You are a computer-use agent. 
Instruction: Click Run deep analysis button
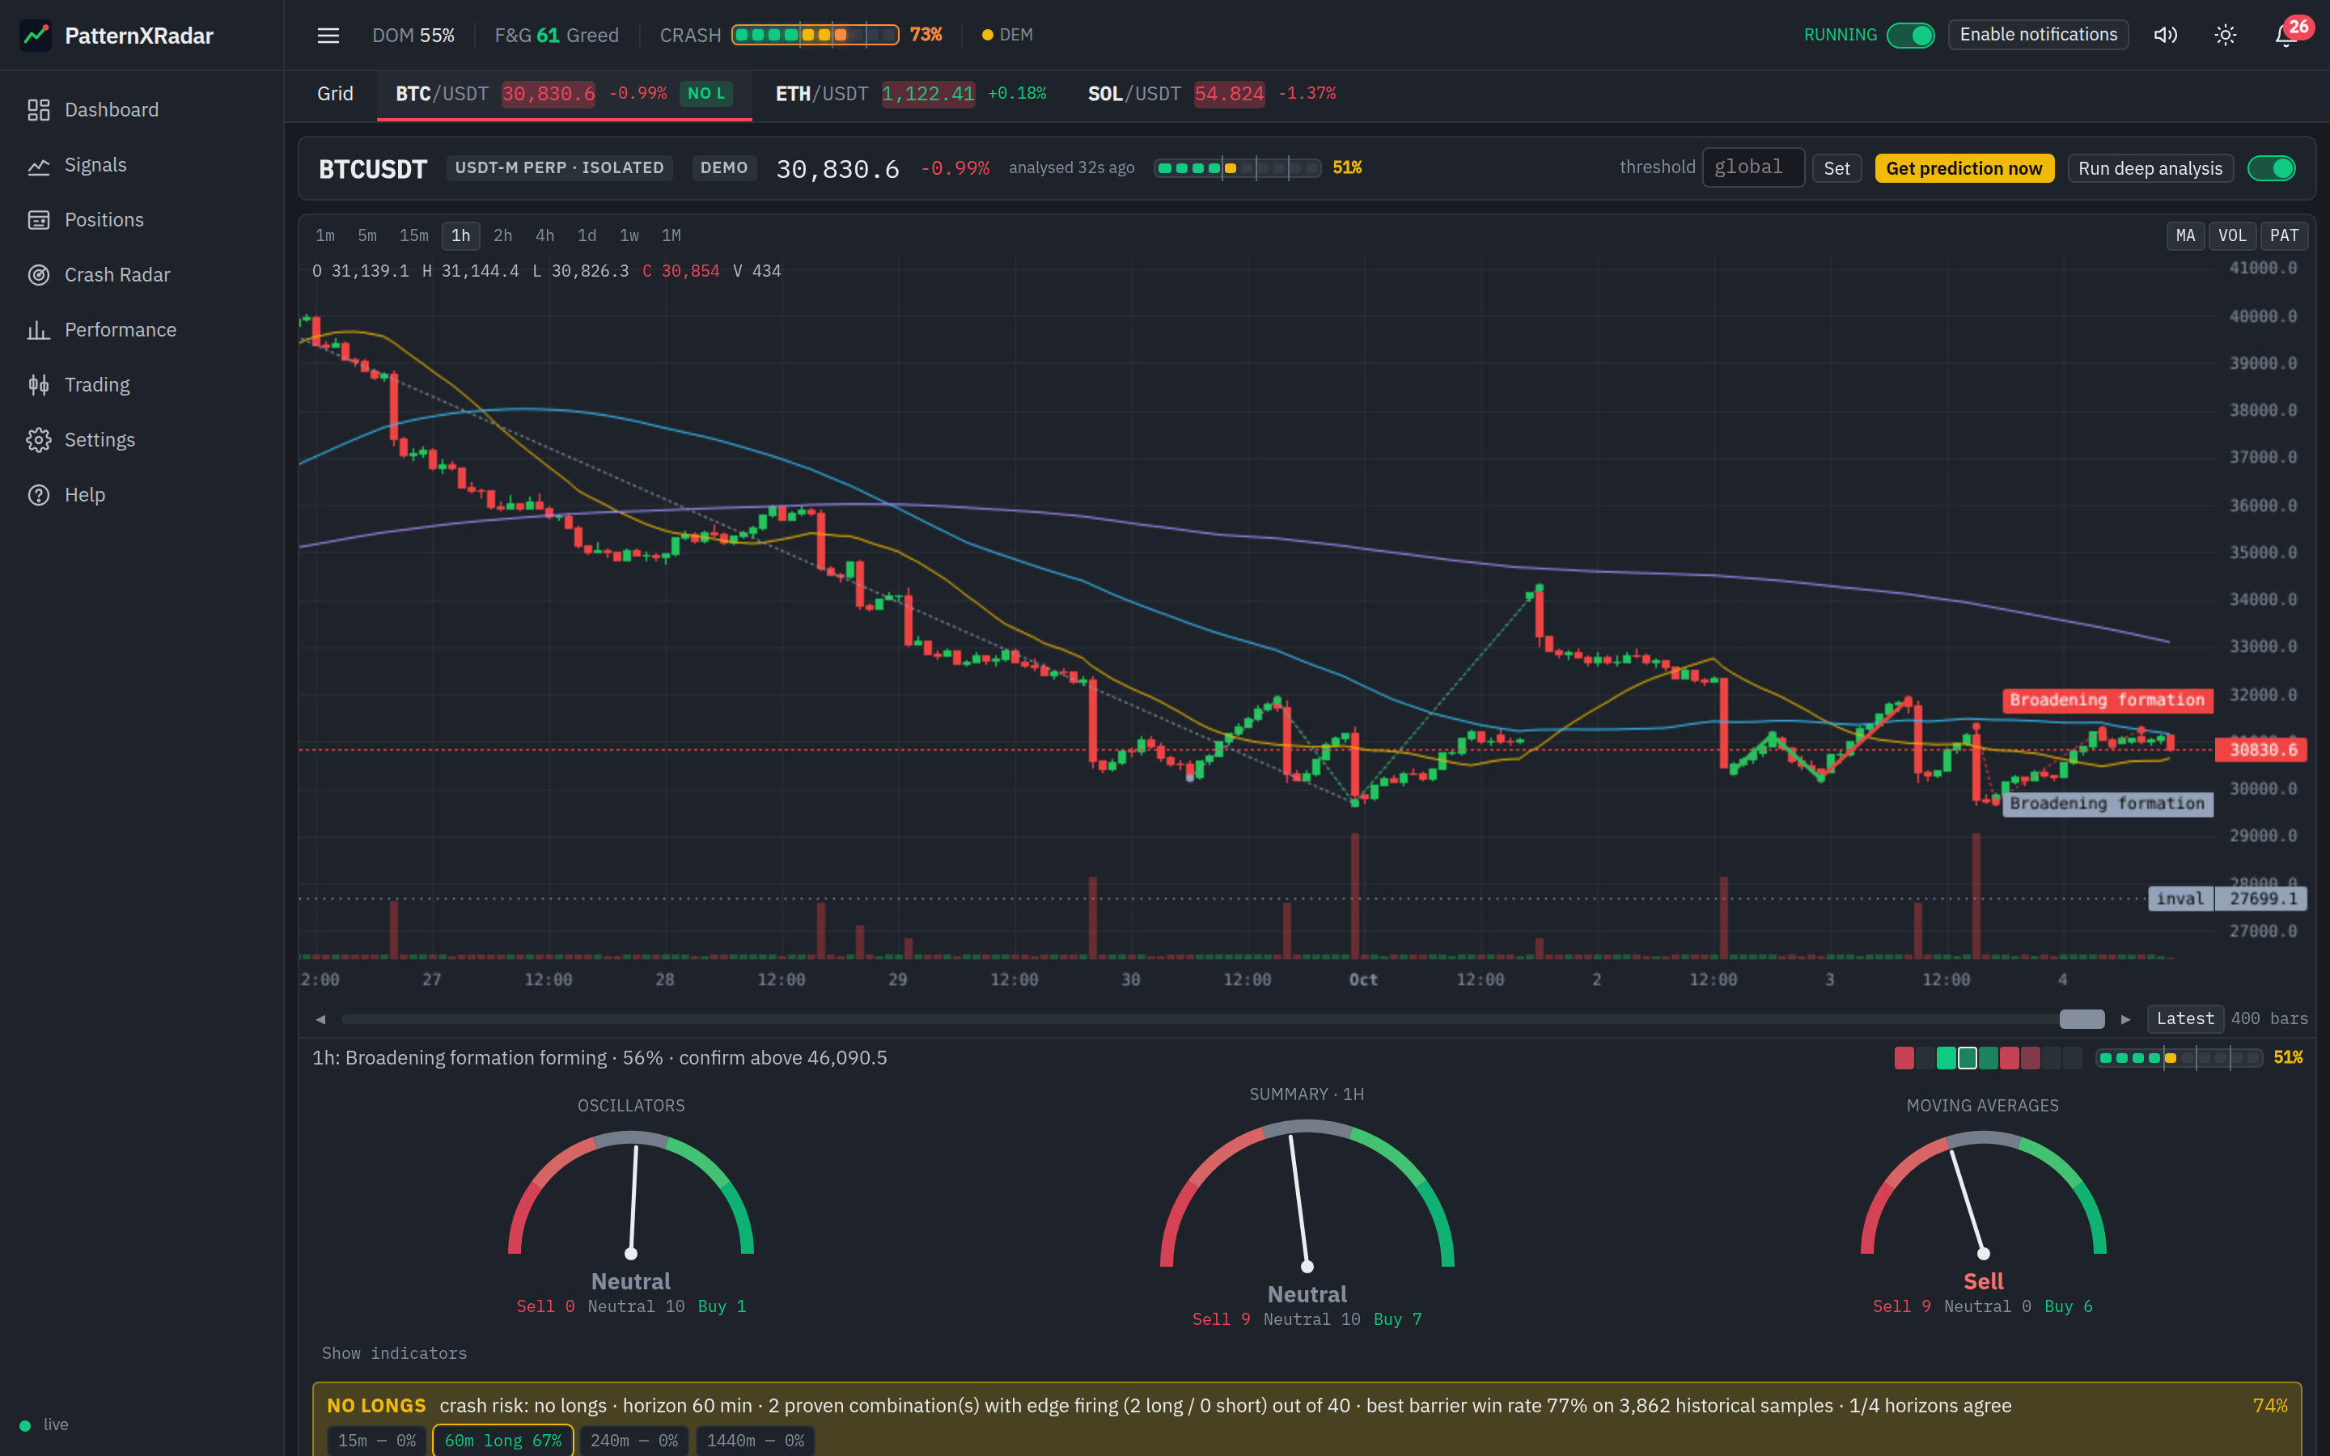coord(2150,168)
